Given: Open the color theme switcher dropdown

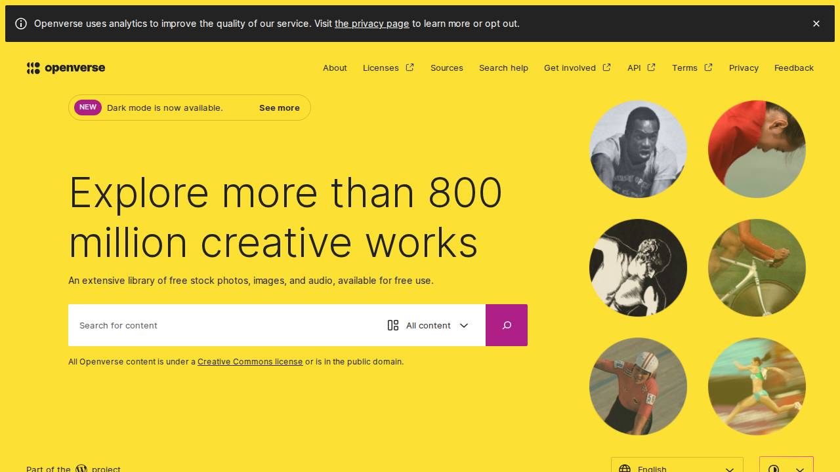Looking at the screenshot, I should 786,467.
